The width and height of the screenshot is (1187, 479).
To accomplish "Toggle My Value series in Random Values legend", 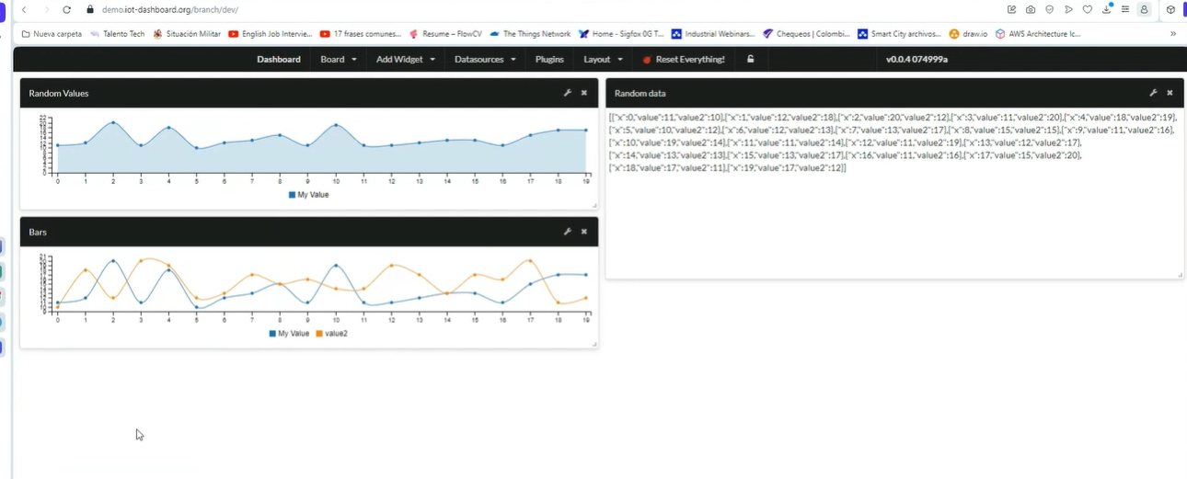I will click(308, 195).
